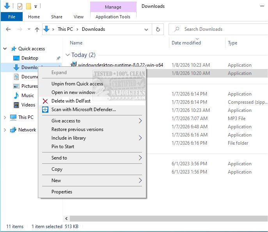Viewport: 268px width, 232px height.
Task: Click the Refresh button beside address bar
Action: (158, 29)
